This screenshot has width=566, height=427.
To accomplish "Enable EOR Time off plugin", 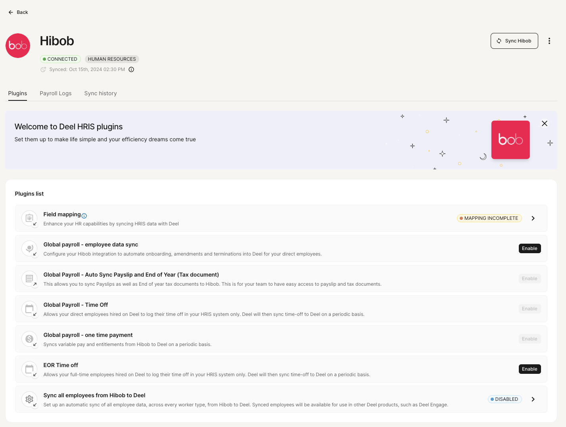I will coord(530,369).
